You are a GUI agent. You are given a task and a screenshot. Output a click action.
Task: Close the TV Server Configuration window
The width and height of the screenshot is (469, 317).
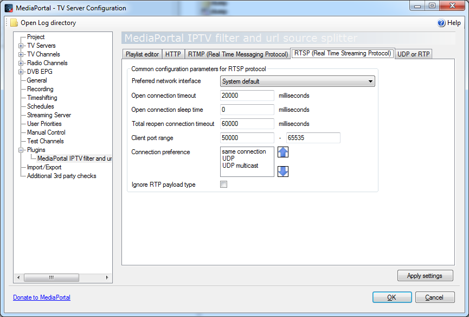(x=452, y=6)
